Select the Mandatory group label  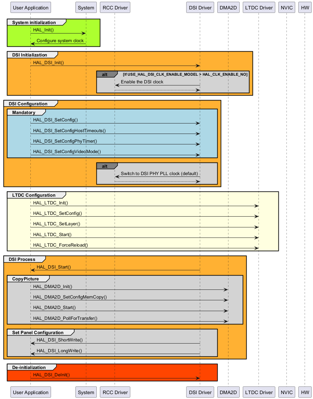click(24, 112)
